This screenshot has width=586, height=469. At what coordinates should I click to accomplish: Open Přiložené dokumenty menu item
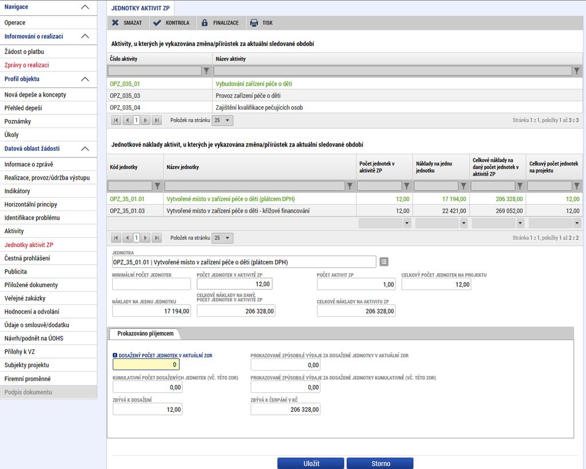(48, 285)
